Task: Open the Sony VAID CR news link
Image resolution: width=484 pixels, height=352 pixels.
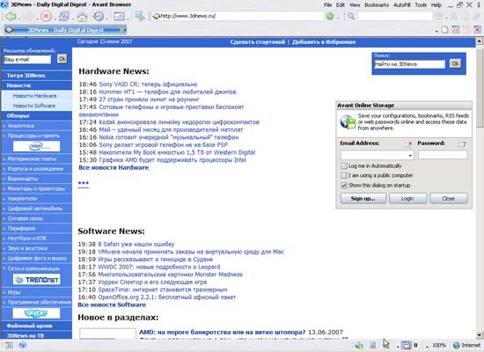Action: click(x=148, y=84)
